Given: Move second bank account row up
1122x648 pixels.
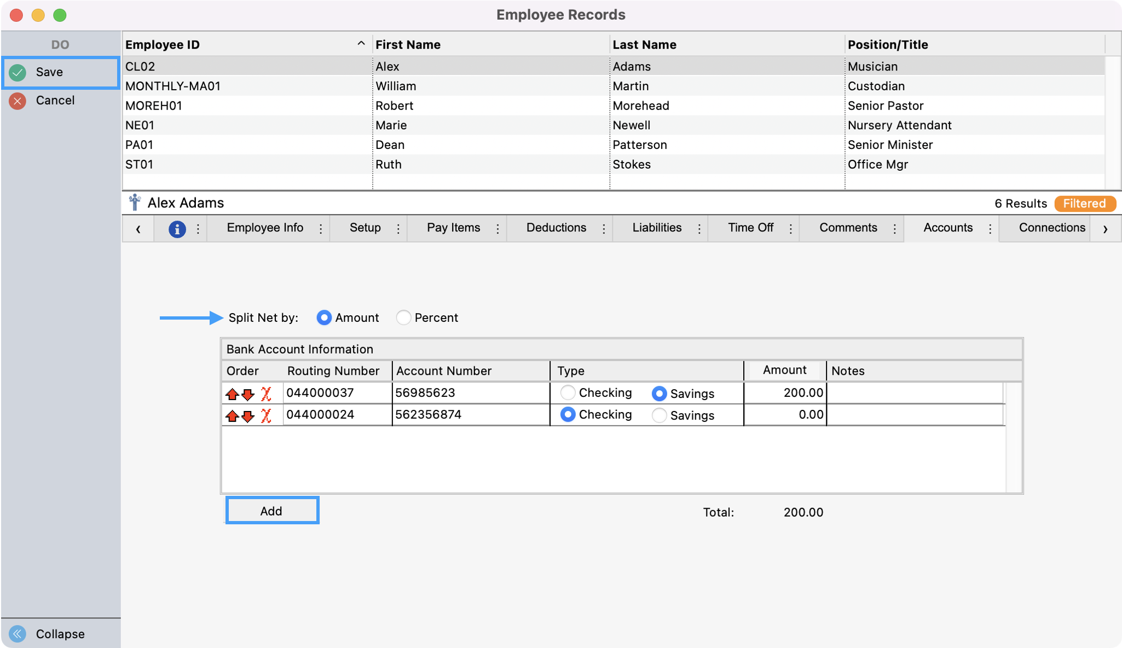Looking at the screenshot, I should click(x=232, y=416).
